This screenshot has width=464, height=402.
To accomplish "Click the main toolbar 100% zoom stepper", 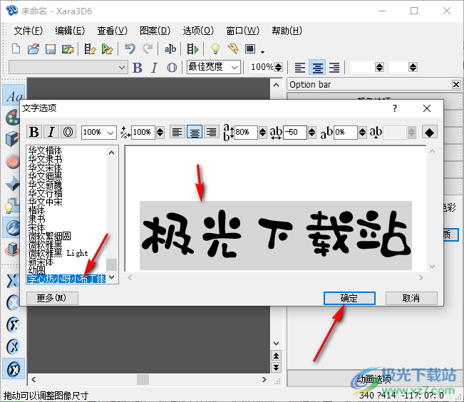I will click(x=278, y=67).
